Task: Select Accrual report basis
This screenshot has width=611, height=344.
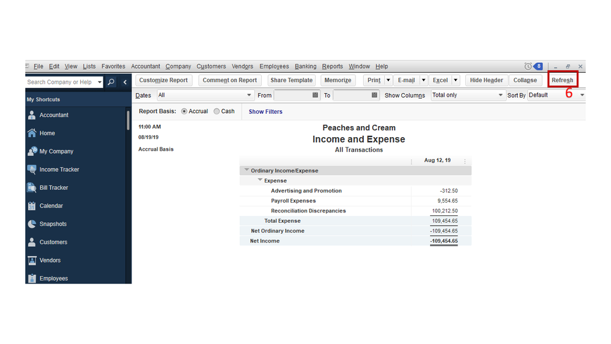Action: click(184, 111)
